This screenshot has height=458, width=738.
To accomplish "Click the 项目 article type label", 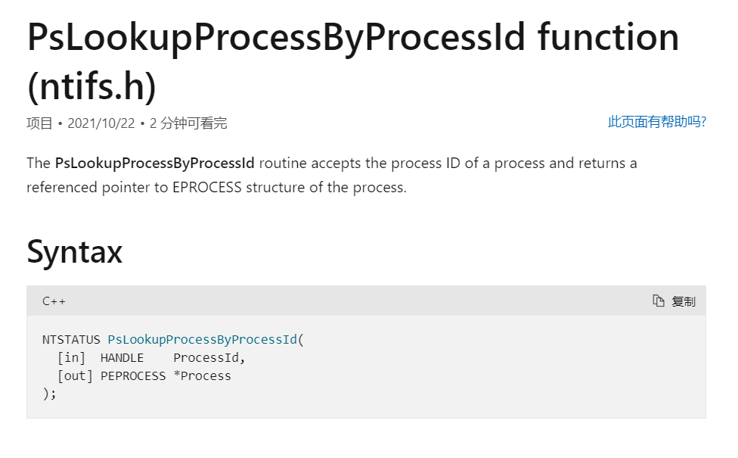I will 39,123.
